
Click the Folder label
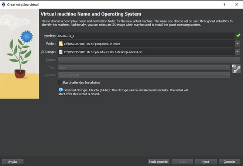tap(51, 44)
